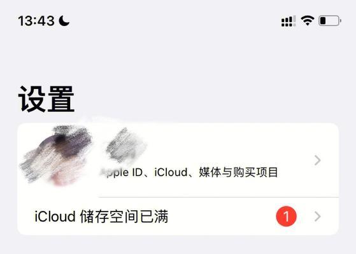Viewport: 356px width, 254px height.
Task: Tap the blurred account name text
Action: point(126,145)
